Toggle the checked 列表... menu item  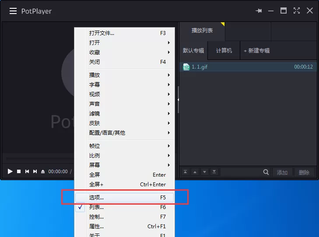point(125,207)
